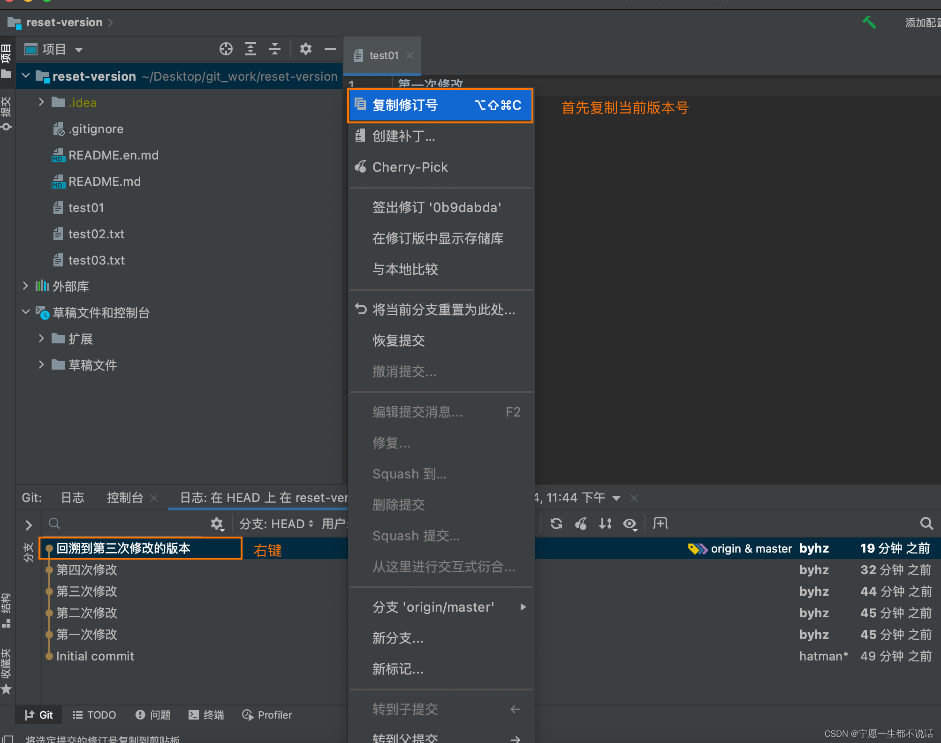
Task: Click the open new Git log tab icon
Action: pos(660,523)
